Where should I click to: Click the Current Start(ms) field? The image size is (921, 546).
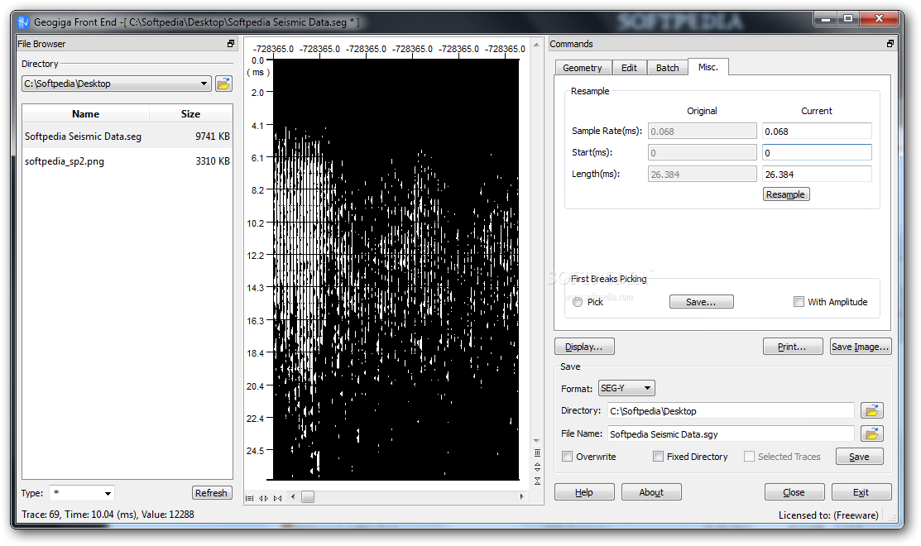pyautogui.click(x=817, y=153)
